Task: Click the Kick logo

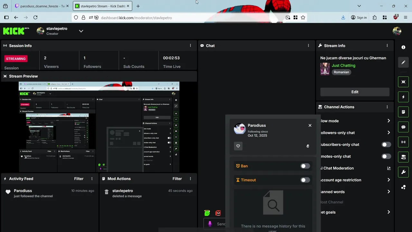Action: (x=16, y=31)
